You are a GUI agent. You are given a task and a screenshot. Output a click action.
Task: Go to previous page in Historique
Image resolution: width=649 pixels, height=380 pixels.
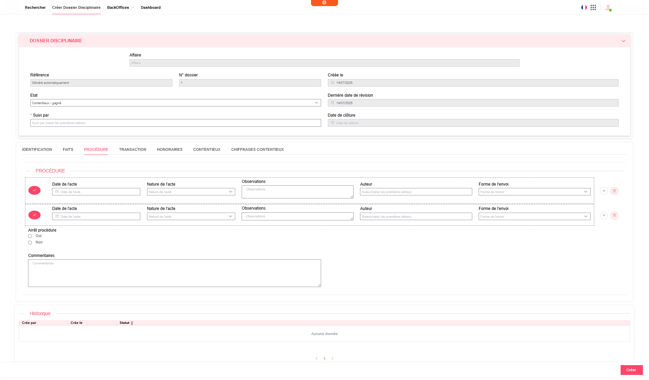[x=316, y=358]
